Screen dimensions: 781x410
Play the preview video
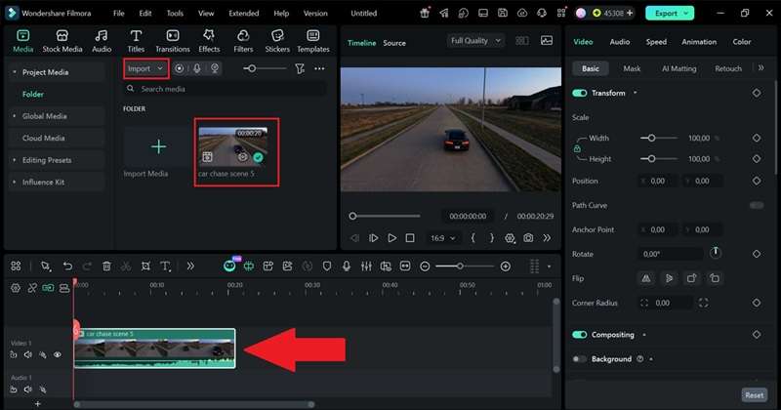pos(392,238)
